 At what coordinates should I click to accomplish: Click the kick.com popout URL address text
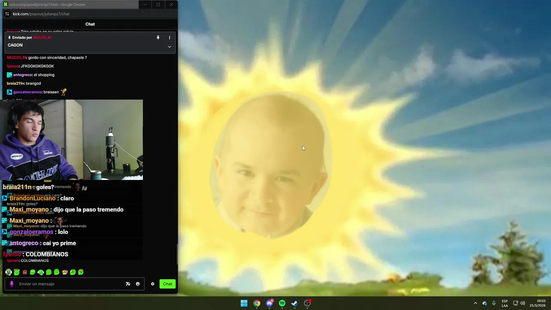(41, 14)
